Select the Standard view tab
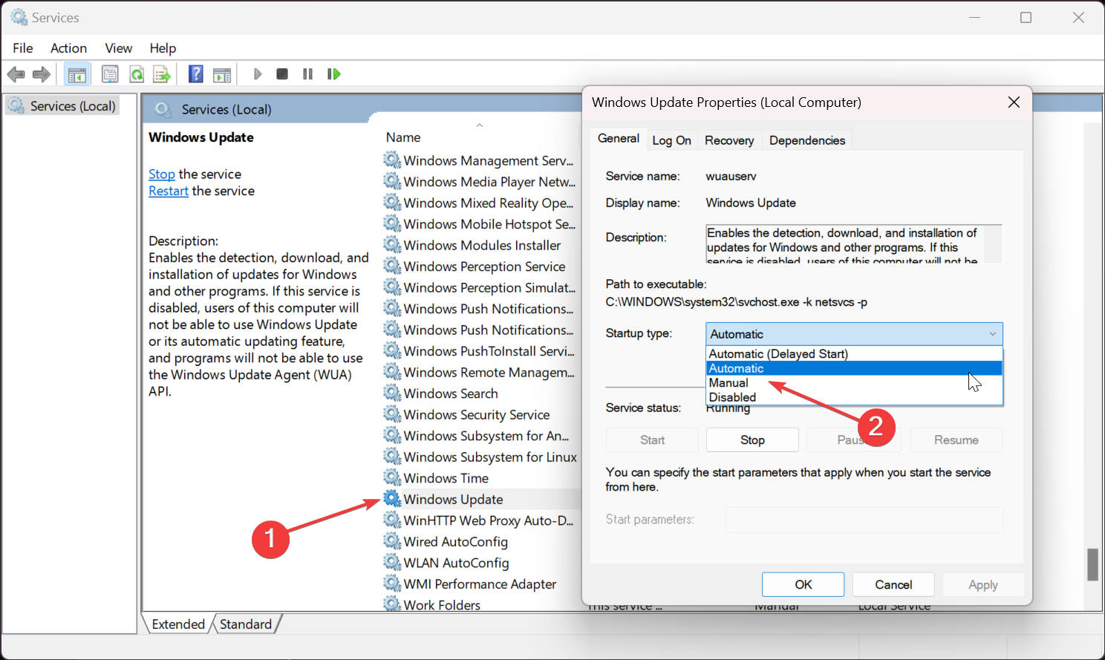The image size is (1105, 660). [246, 624]
